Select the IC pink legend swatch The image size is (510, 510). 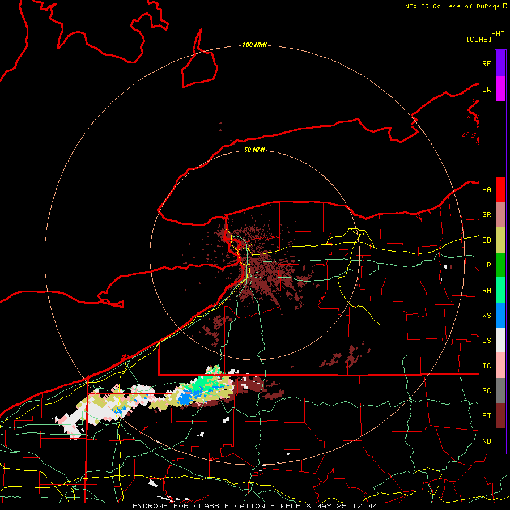[500, 365]
